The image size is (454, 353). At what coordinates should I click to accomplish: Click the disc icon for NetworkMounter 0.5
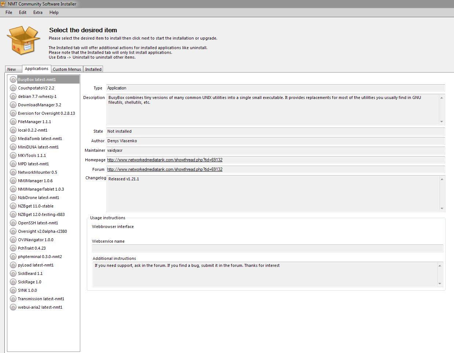pyautogui.click(x=13, y=172)
